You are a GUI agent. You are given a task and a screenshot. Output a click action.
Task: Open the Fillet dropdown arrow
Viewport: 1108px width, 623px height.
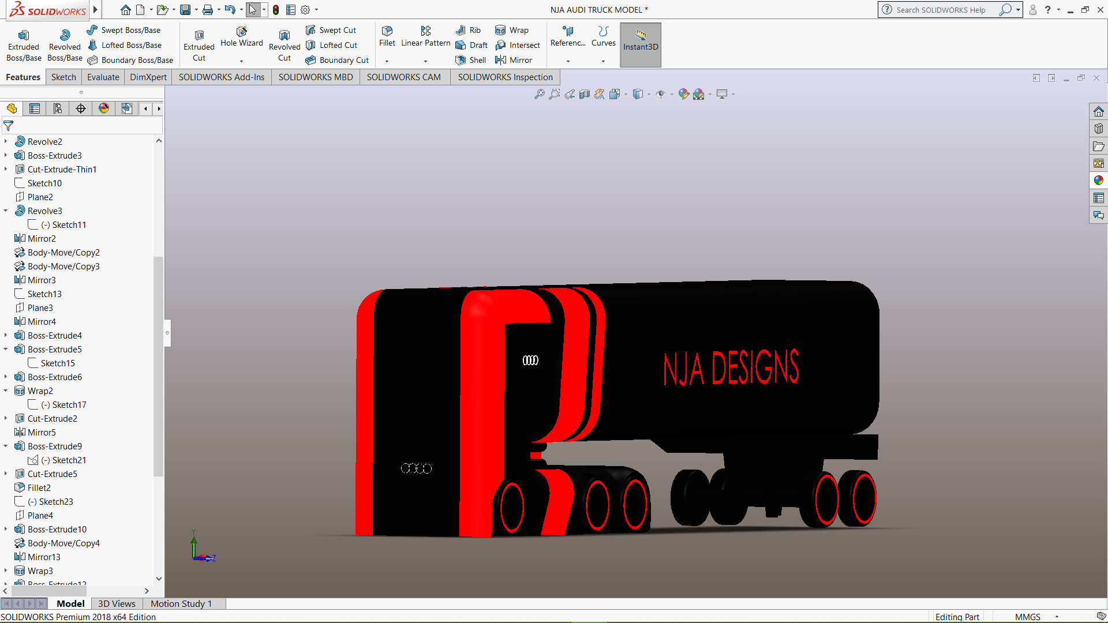pyautogui.click(x=387, y=61)
